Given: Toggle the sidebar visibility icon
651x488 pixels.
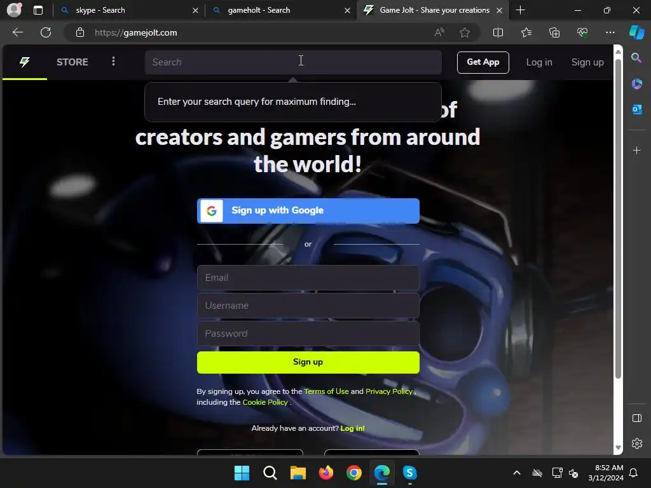Looking at the screenshot, I should 637,418.
